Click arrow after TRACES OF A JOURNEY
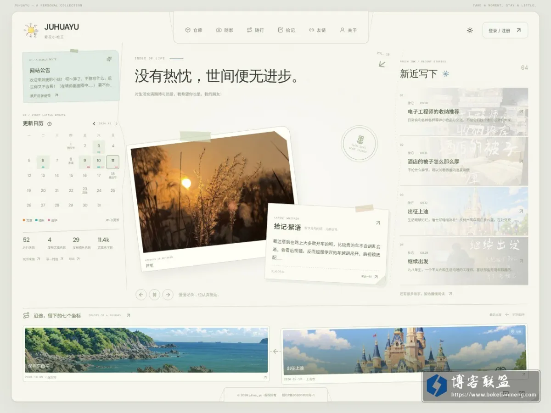This screenshot has width=551, height=413. (128, 315)
